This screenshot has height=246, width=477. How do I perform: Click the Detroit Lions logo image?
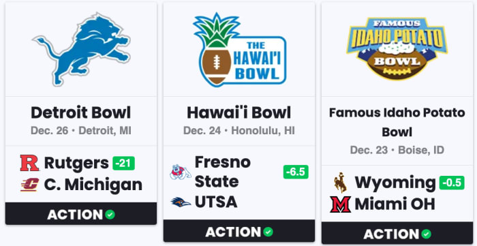pyautogui.click(x=81, y=49)
